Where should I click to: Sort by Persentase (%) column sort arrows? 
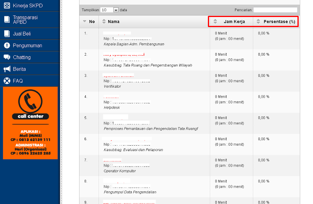[258, 21]
